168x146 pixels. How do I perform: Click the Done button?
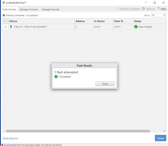161,138
